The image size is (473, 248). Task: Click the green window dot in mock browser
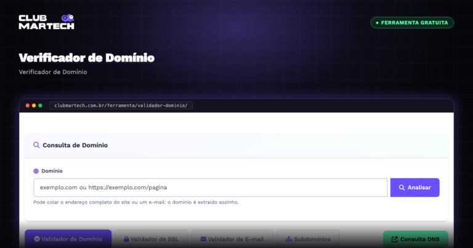click(x=40, y=105)
